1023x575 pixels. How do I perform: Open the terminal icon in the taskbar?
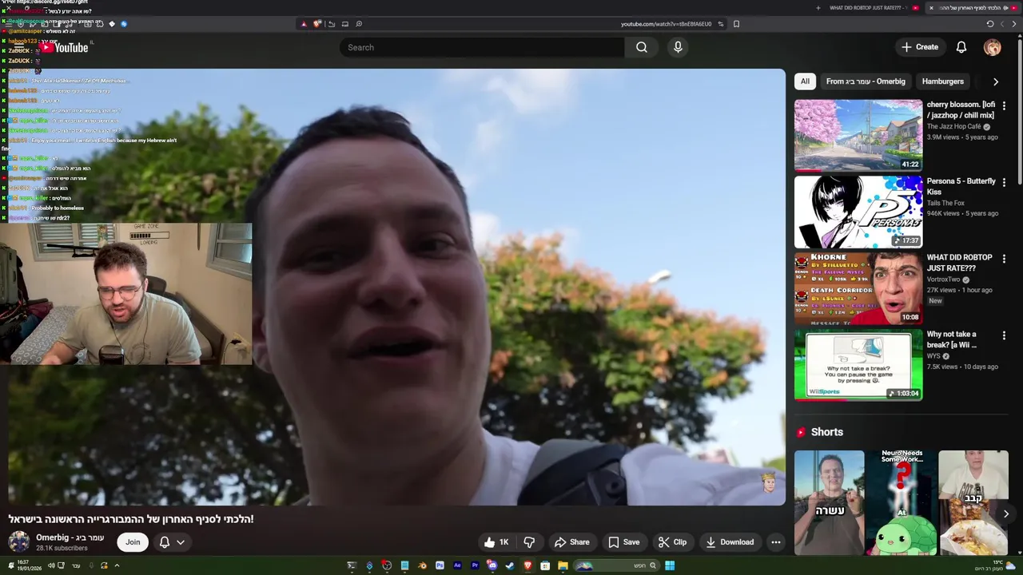[x=352, y=566]
